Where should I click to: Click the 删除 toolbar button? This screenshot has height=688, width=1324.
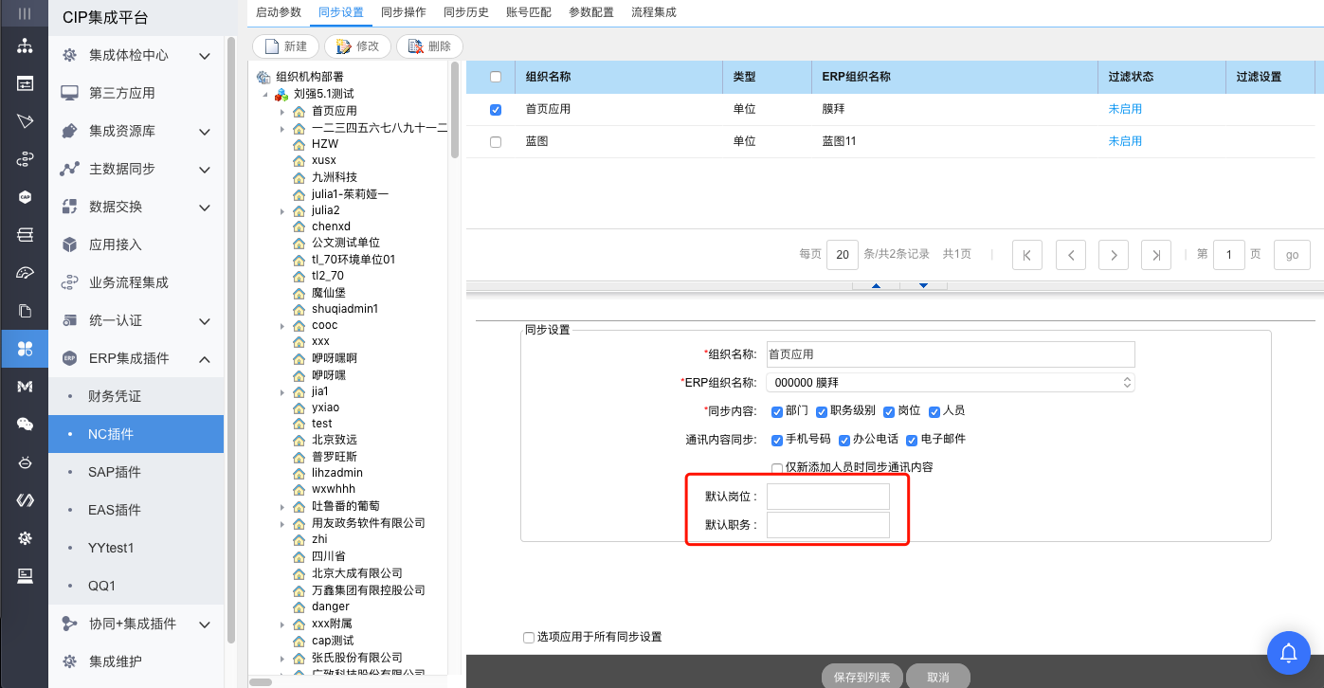[x=429, y=46]
